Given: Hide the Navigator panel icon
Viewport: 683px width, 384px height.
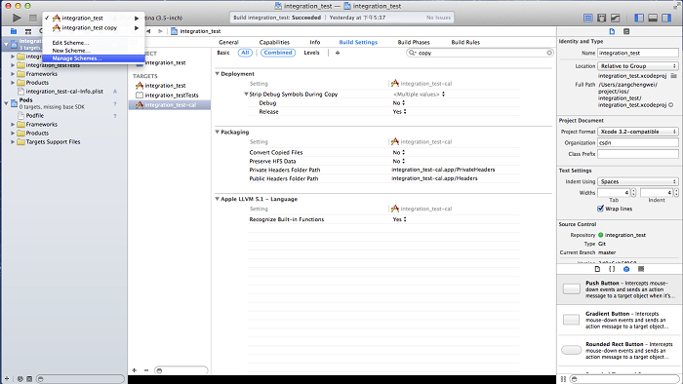Looking at the screenshot, I should pyautogui.click(x=639, y=18).
